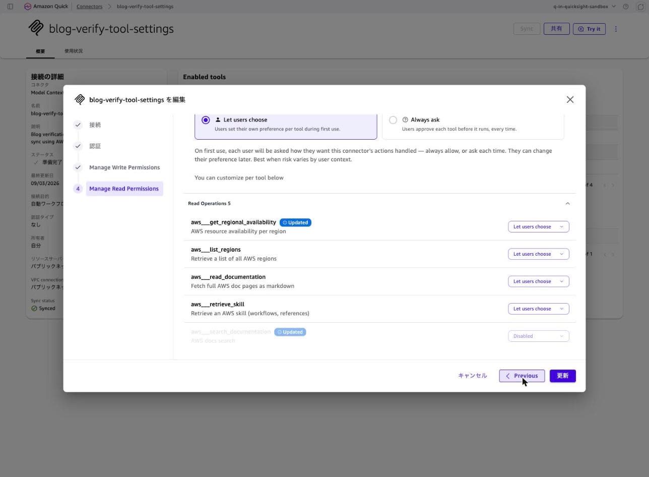This screenshot has height=477, width=649.
Task: Click 'You can customize per tool below' text
Action: click(239, 178)
